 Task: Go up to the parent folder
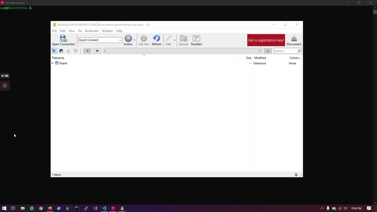pyautogui.click(x=267, y=51)
